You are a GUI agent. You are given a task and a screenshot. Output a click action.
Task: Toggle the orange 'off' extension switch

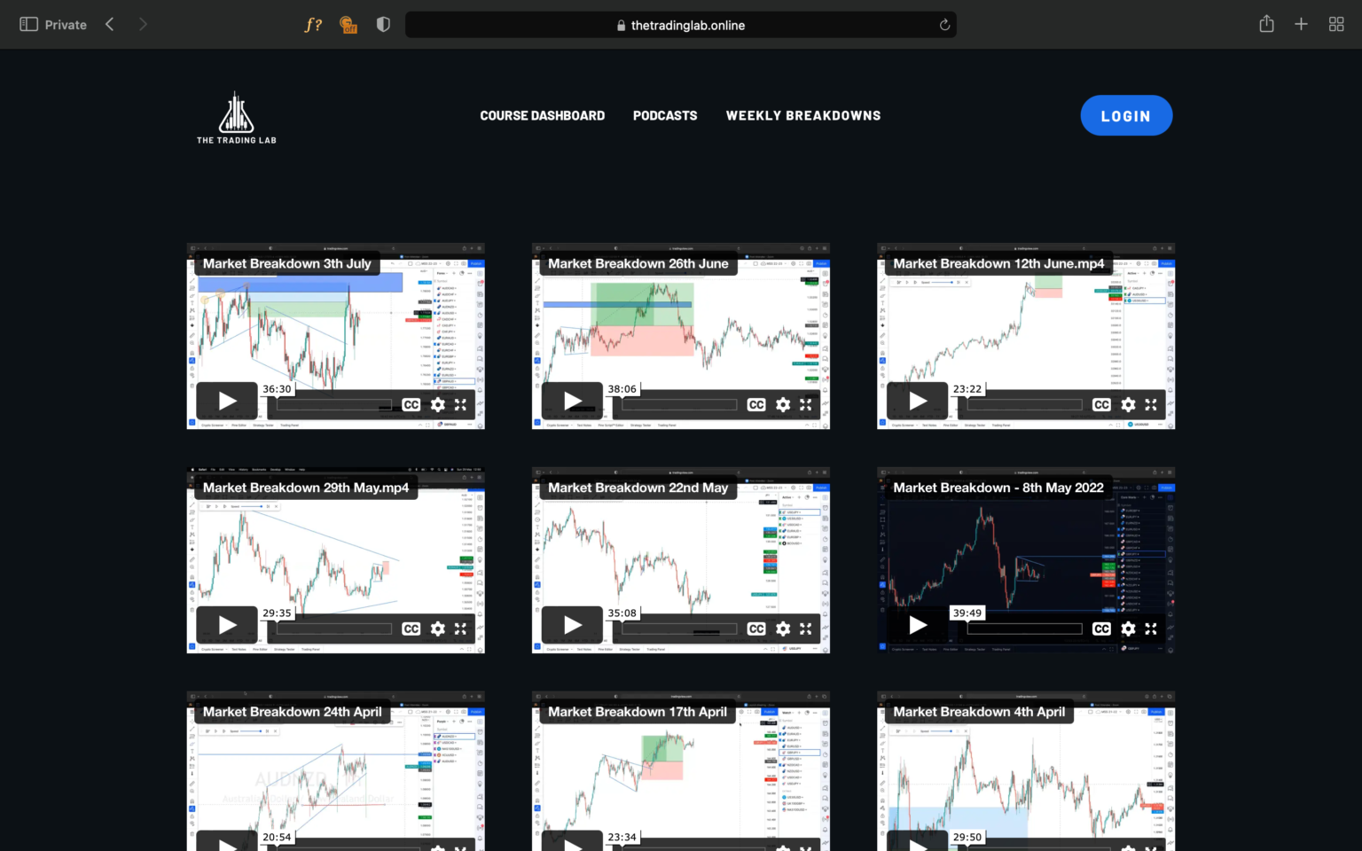tap(348, 24)
